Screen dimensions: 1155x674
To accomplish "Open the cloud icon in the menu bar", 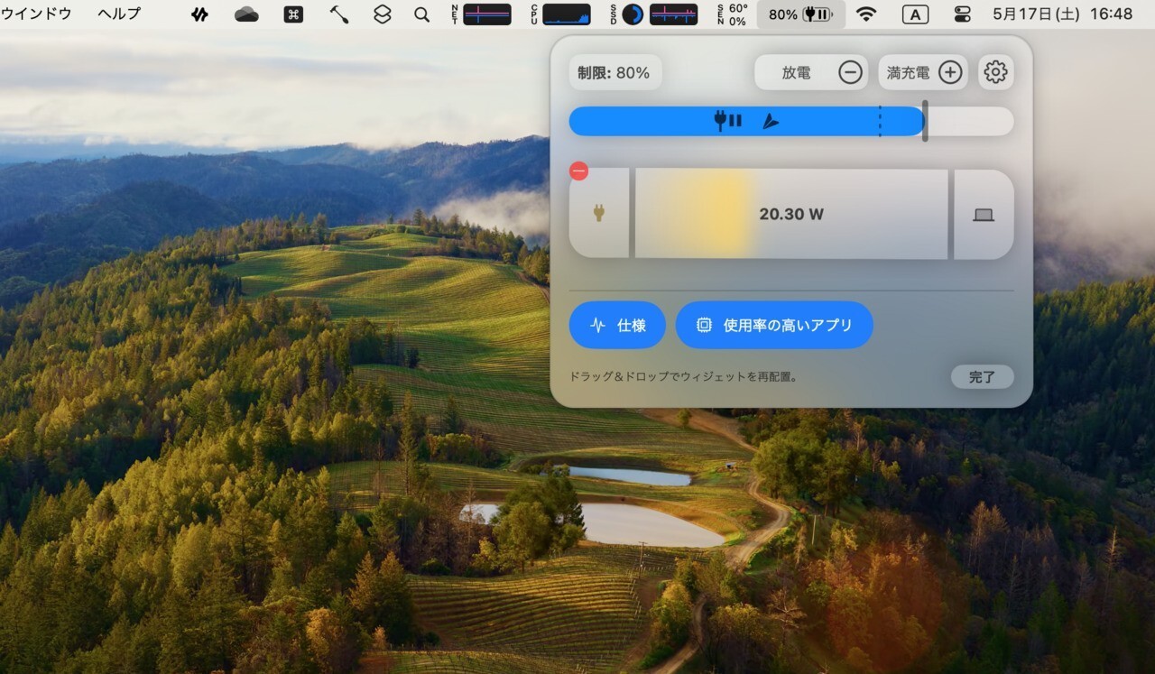I will pos(246,14).
